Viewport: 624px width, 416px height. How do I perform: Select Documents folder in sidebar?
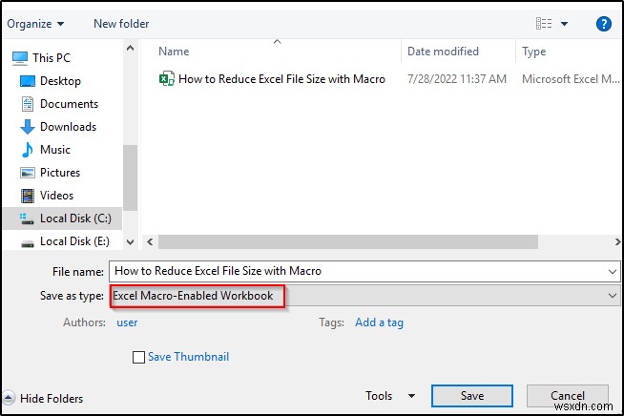point(69,104)
